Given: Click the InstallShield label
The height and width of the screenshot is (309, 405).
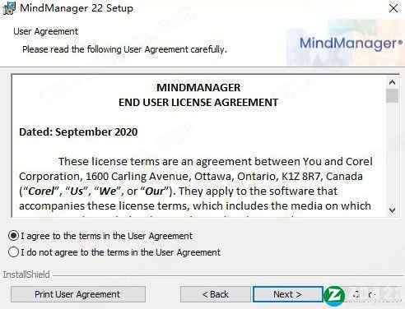Looking at the screenshot, I should (26, 274).
